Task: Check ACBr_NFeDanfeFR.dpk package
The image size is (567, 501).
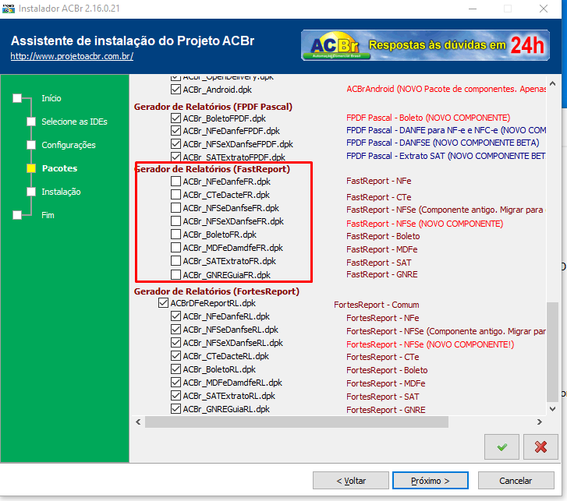Action: tap(175, 181)
